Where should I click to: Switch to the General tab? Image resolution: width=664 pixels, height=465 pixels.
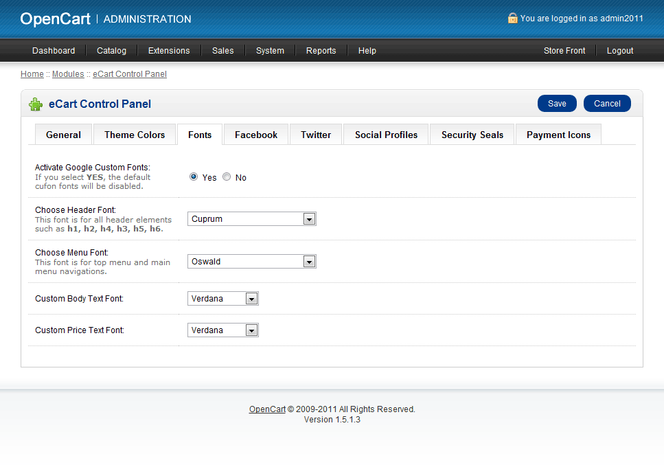click(64, 135)
